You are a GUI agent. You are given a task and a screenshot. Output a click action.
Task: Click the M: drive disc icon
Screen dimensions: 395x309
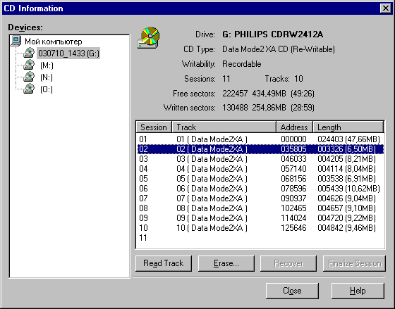[x=29, y=65]
